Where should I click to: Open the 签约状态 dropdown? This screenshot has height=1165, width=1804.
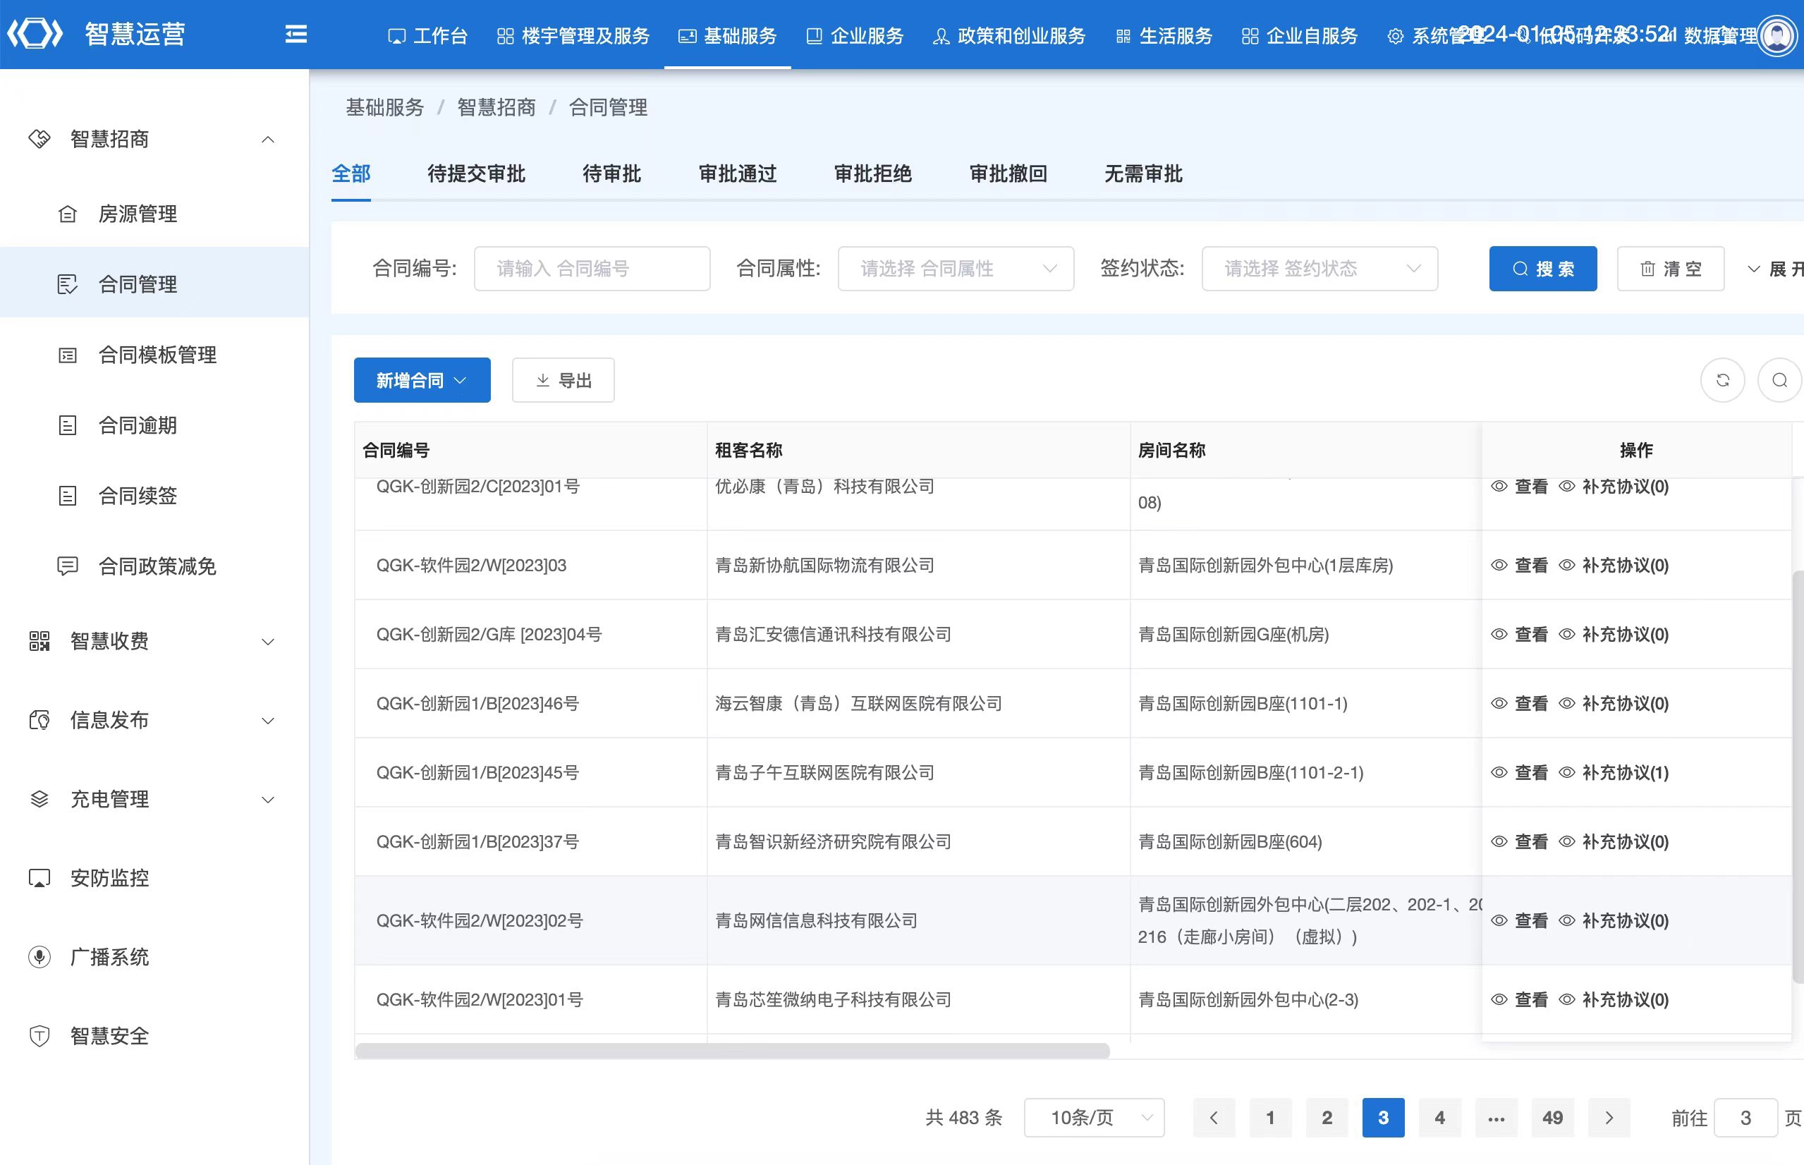[1320, 269]
